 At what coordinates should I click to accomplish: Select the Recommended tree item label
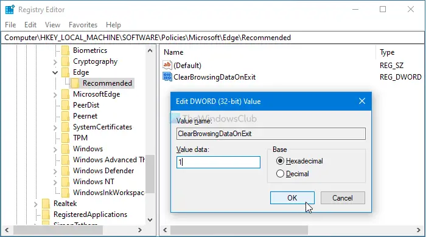click(107, 83)
